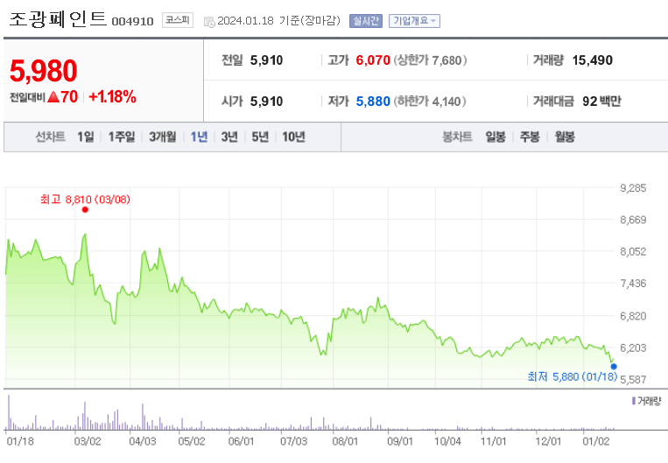Select the 1주일 line chart tab
The width and height of the screenshot is (668, 463).
click(x=122, y=137)
